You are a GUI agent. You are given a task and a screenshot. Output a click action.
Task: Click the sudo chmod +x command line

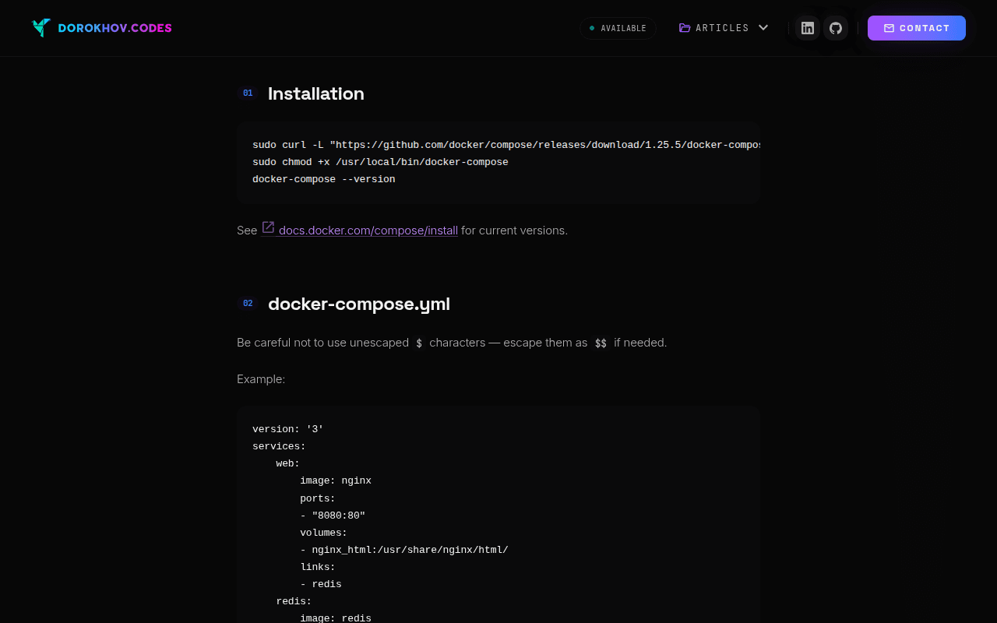(x=380, y=162)
